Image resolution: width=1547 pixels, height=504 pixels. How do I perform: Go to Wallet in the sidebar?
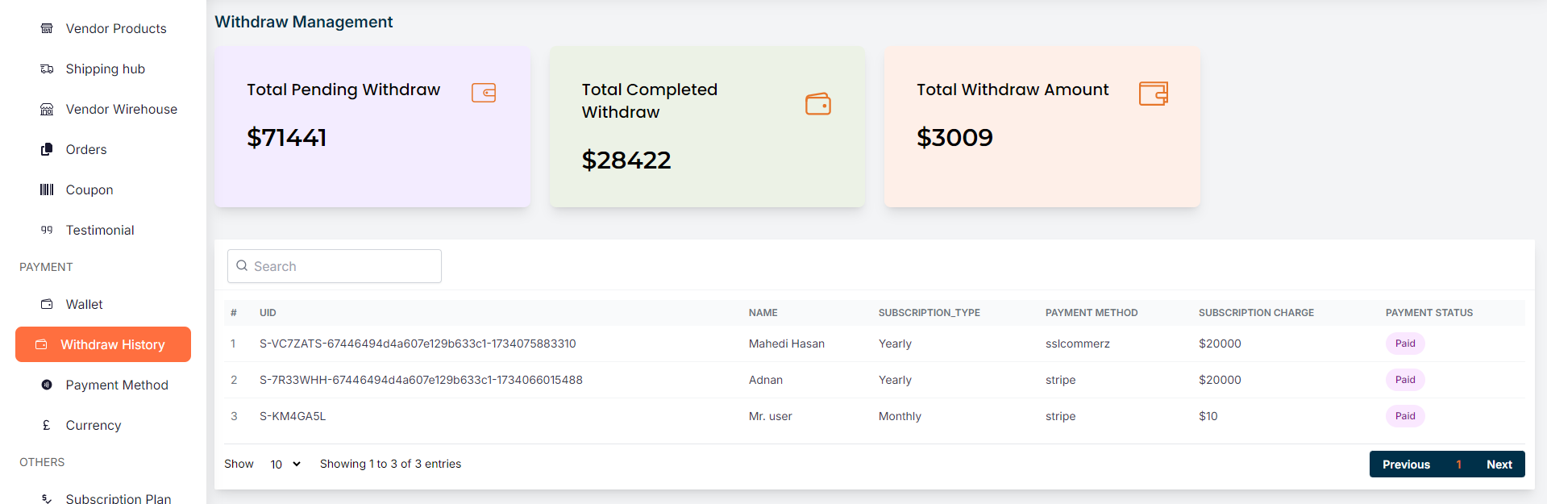tap(84, 304)
